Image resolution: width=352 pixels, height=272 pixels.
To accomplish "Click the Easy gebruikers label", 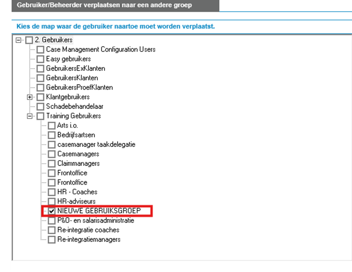I will [68, 59].
